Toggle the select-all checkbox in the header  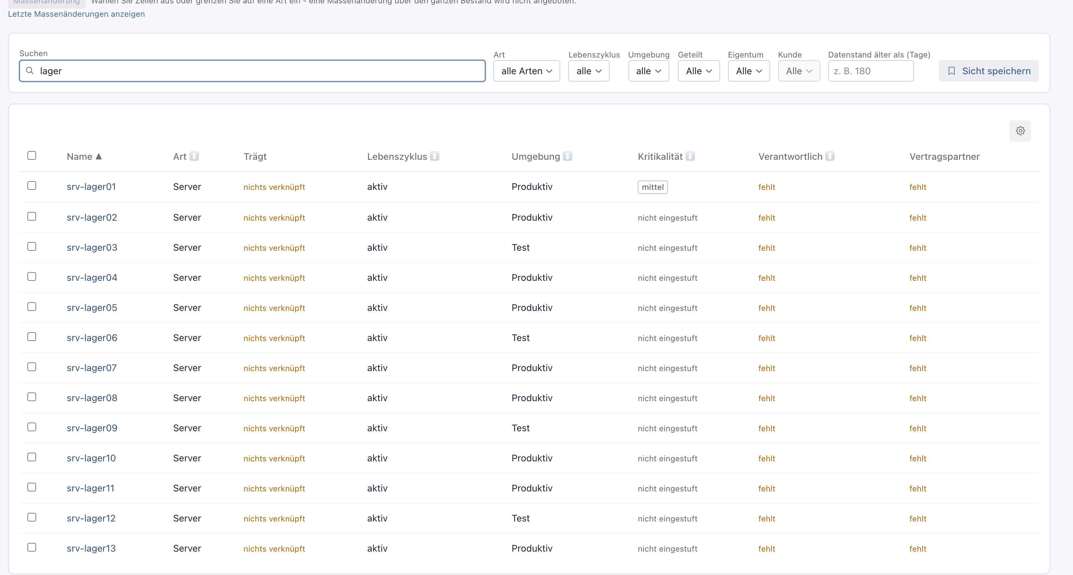32,155
